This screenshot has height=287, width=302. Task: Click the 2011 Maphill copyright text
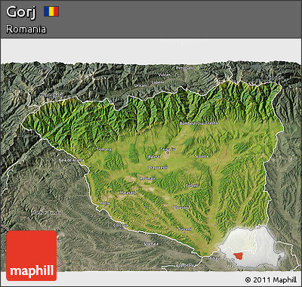tap(271, 279)
